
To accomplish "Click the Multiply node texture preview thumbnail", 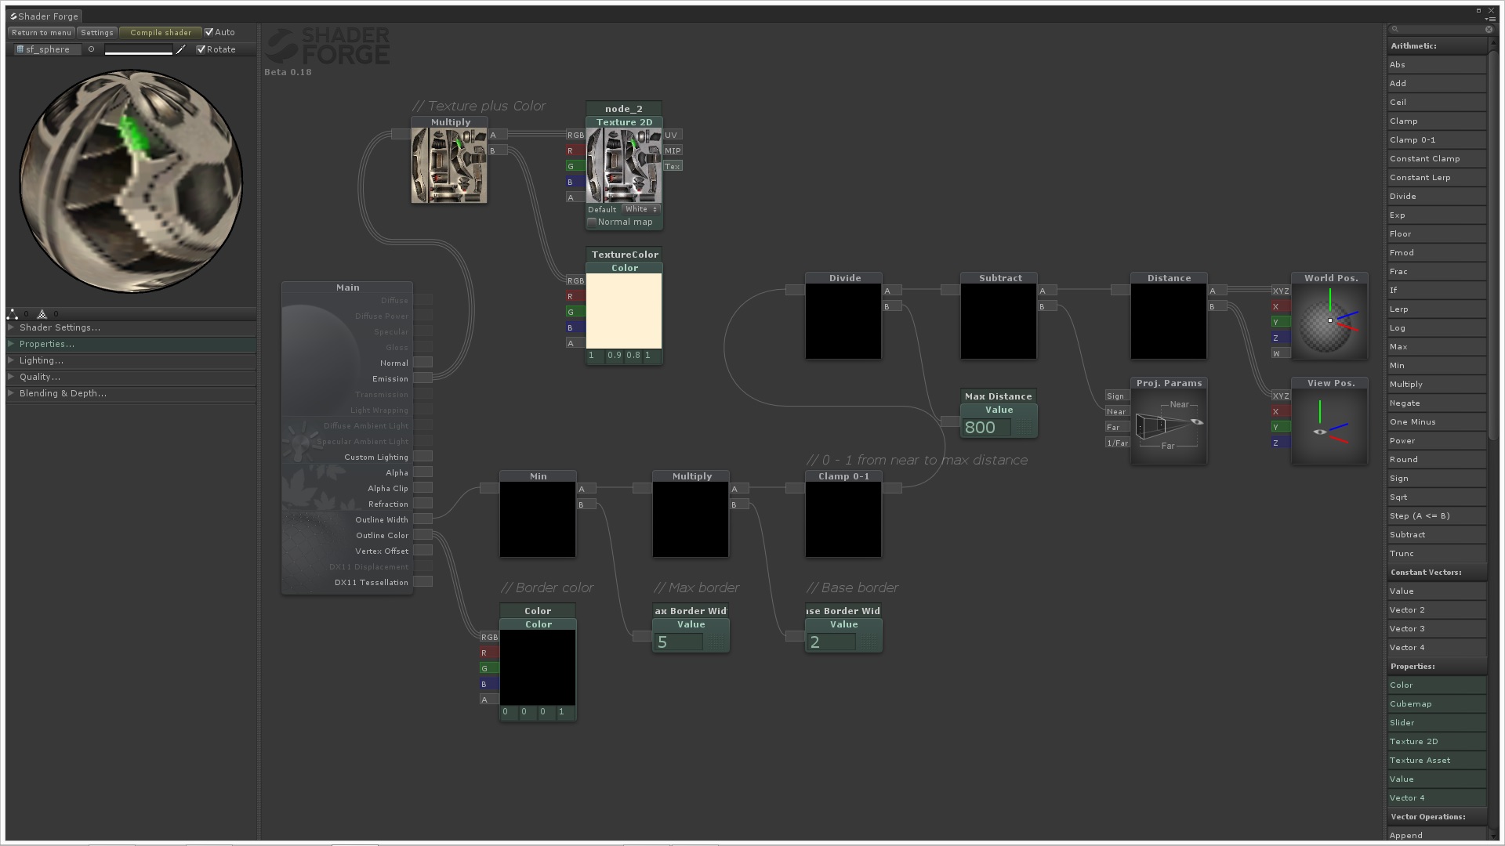I will click(449, 166).
